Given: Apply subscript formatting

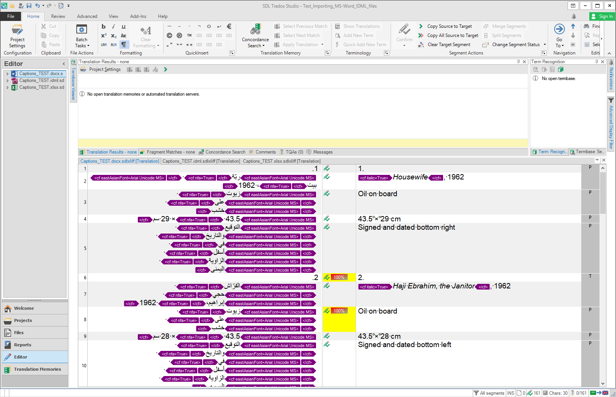Looking at the screenshot, I should click(x=113, y=35).
